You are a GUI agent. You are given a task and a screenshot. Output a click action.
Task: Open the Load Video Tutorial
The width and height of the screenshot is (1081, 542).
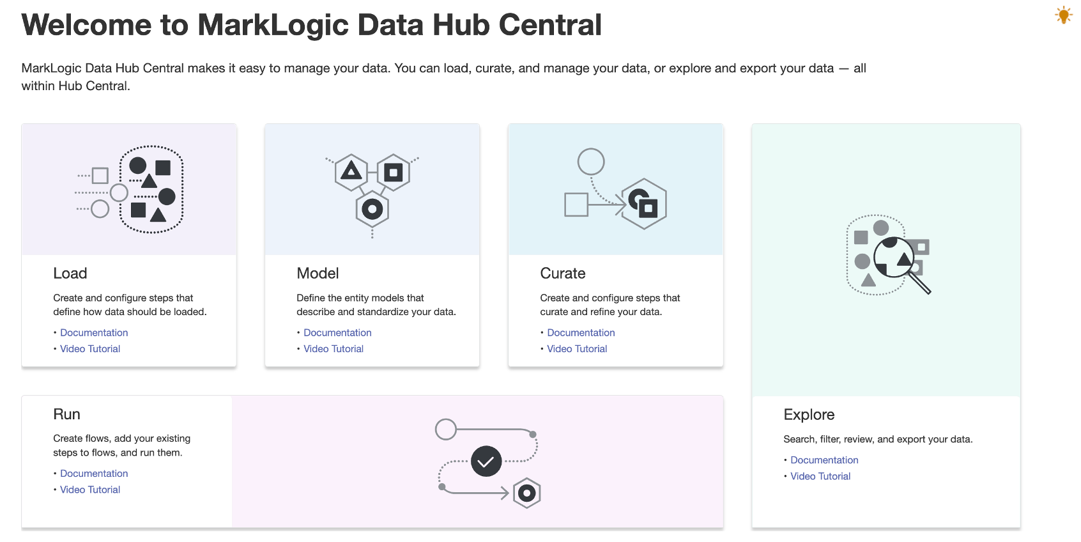click(89, 348)
